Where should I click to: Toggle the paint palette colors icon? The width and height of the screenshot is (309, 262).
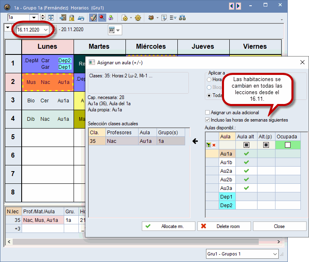coord(93,18)
